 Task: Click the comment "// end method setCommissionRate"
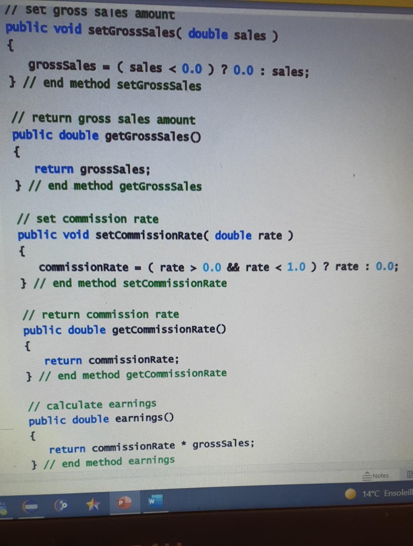[130, 283]
